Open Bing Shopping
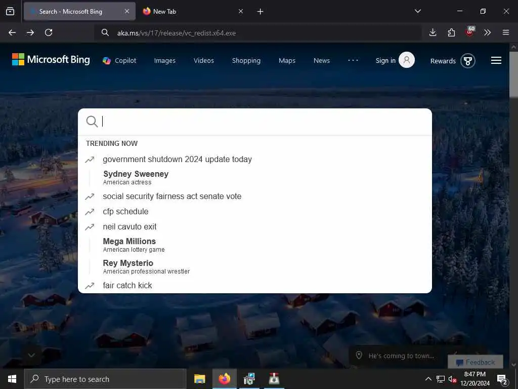The width and height of the screenshot is (518, 389). point(246,61)
